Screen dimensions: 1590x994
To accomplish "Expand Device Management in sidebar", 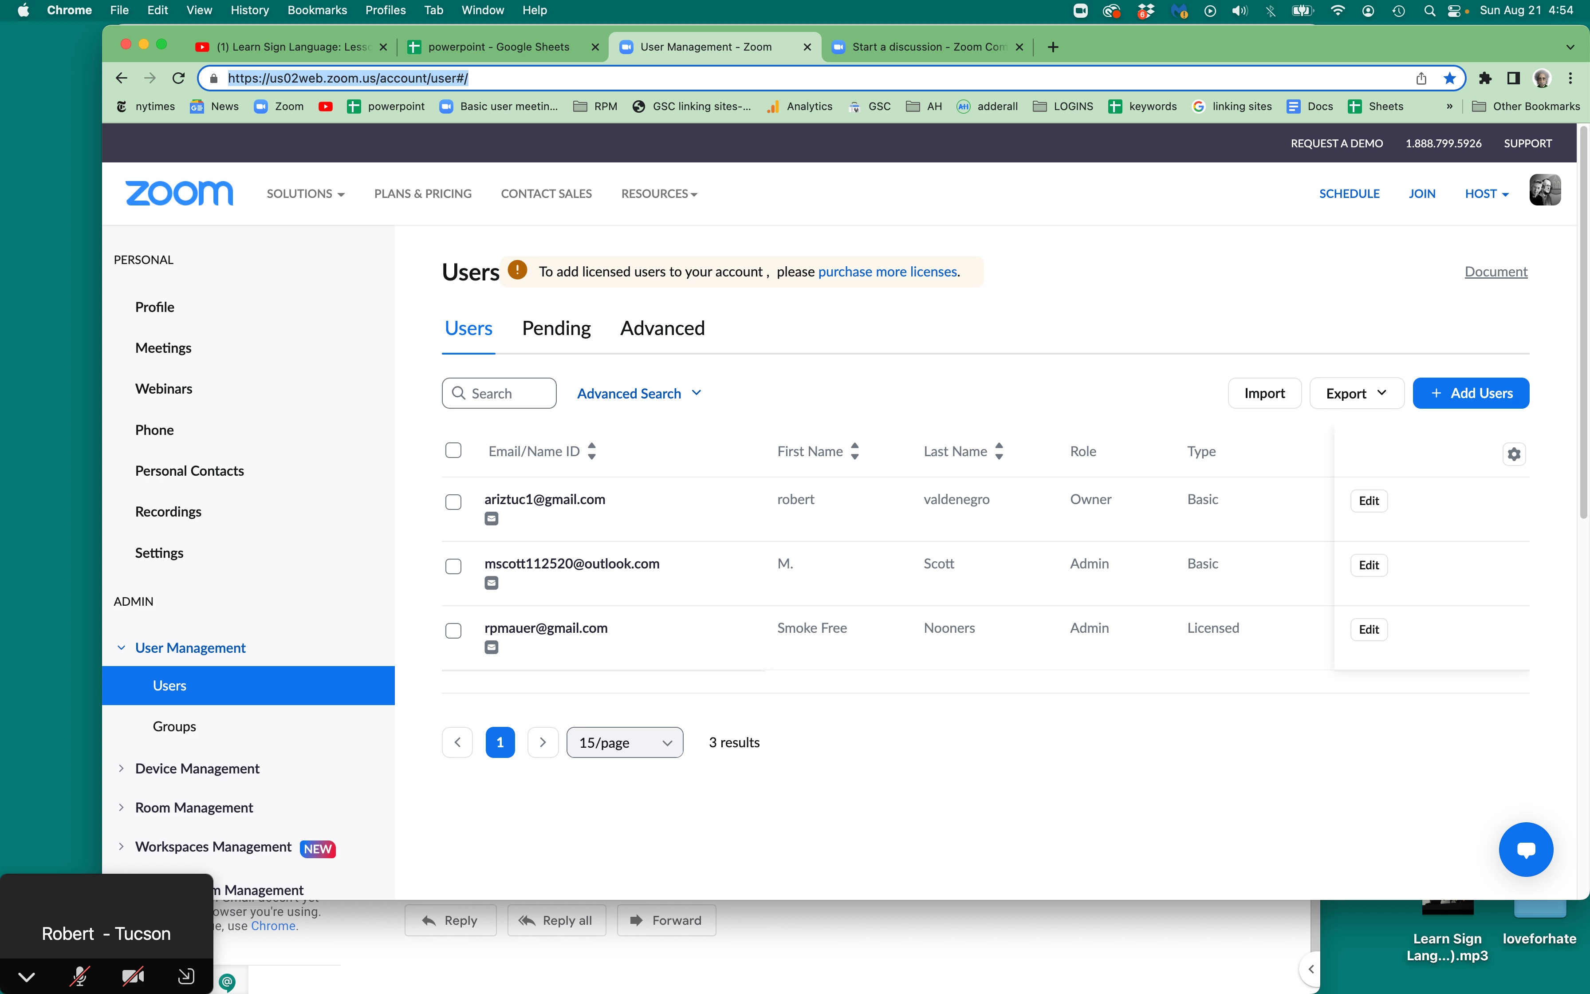I will [x=197, y=768].
